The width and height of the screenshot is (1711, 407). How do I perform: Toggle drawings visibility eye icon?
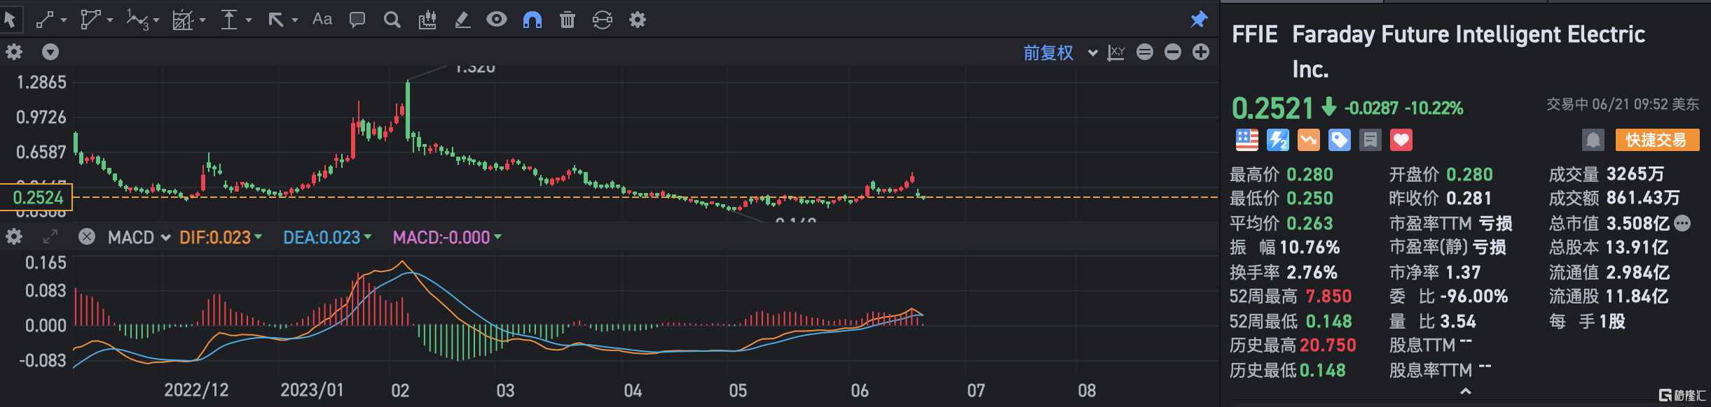(497, 20)
